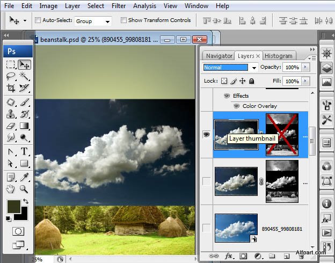Toggle Color Overlay effect visibility
Viewport: 335px width, 263px height.
(x=236, y=106)
